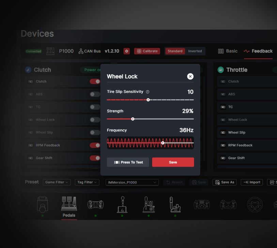Screen dimensions: 277x248
Task: Expand the Tag Filter dropdown
Action: [x=87, y=182]
